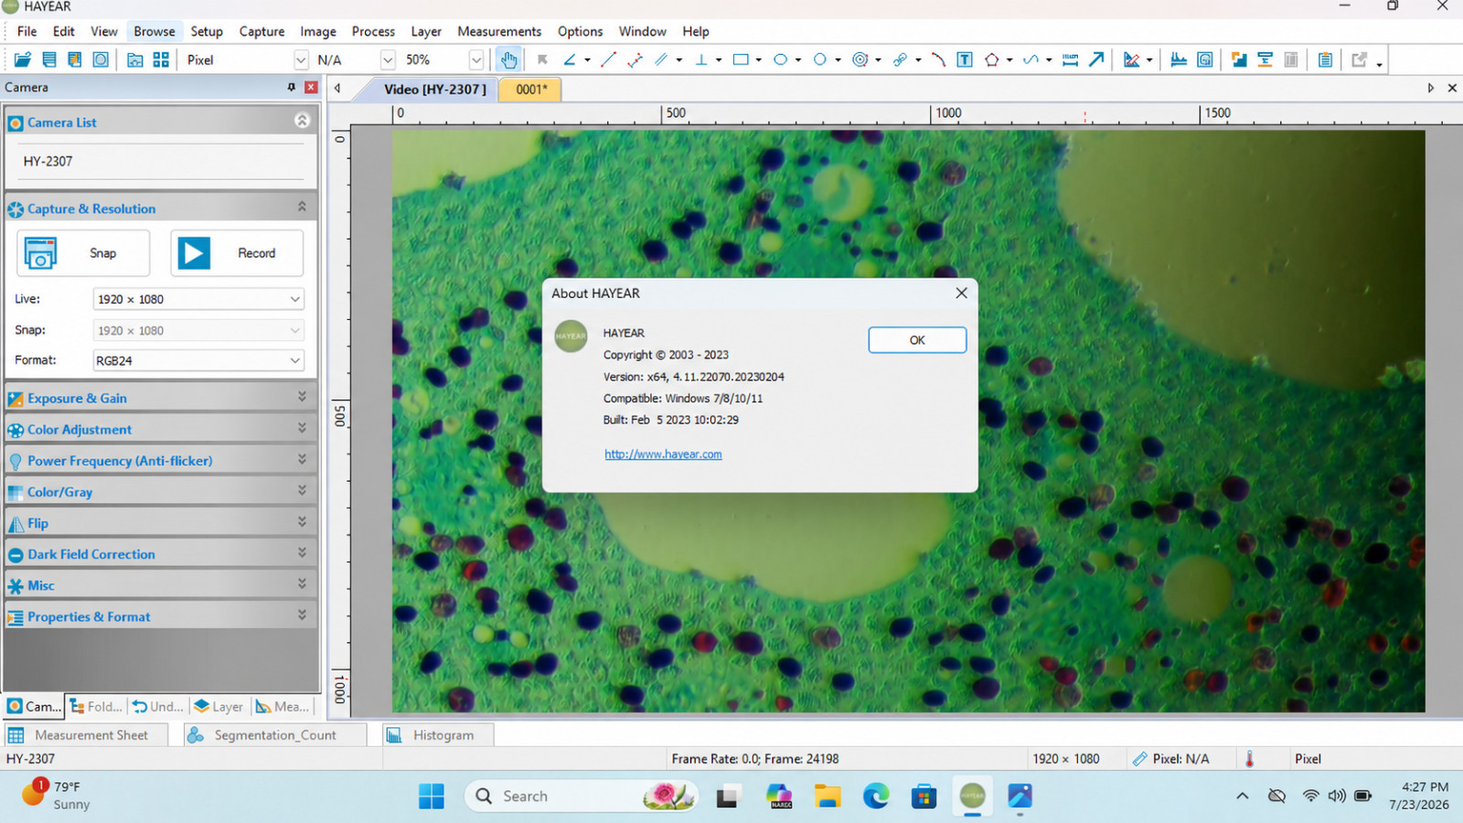Click the four-square thumbnail grid icon
This screenshot has height=823, width=1463.
(161, 59)
